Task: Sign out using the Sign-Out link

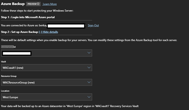Action: point(93,25)
